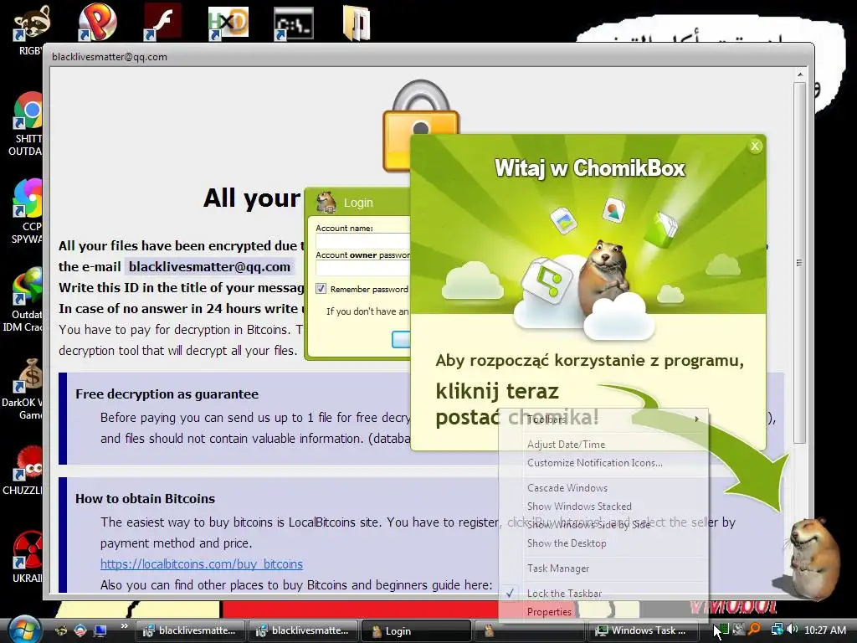Click the volume speaker tray icon
Screen dimensions: 857x643
(793, 630)
